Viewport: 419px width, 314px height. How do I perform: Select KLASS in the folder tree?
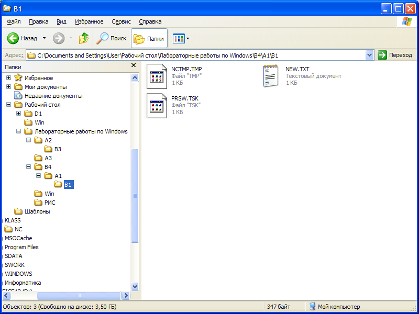(13, 220)
